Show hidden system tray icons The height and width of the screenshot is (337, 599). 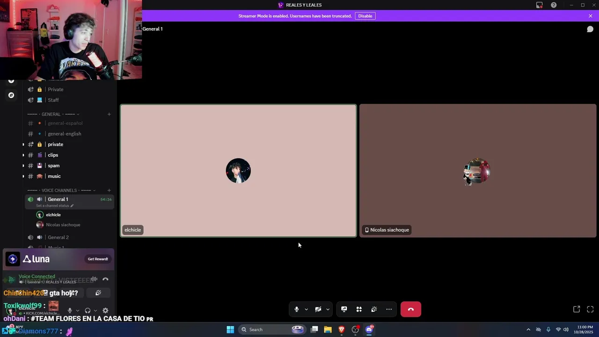point(528,330)
